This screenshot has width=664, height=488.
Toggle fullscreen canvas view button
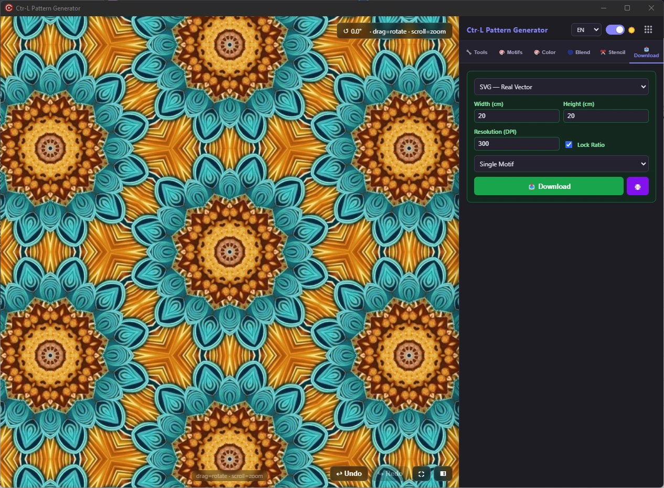click(x=421, y=474)
